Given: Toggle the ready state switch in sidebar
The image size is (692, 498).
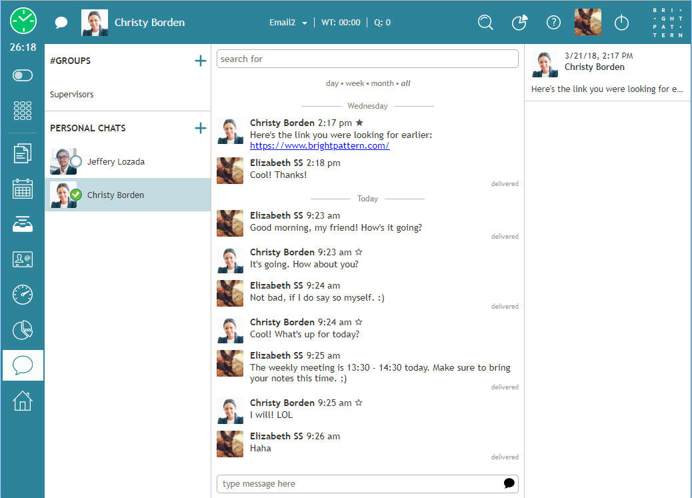Looking at the screenshot, I should point(23,75).
